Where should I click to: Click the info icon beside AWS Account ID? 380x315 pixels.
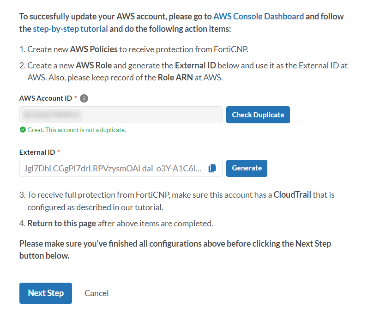(x=84, y=98)
